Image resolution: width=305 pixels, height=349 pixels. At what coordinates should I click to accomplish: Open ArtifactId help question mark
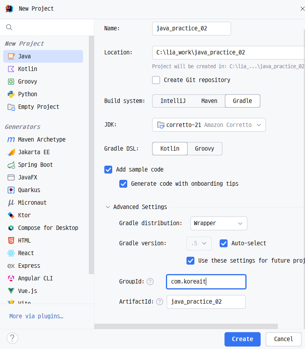point(160,302)
